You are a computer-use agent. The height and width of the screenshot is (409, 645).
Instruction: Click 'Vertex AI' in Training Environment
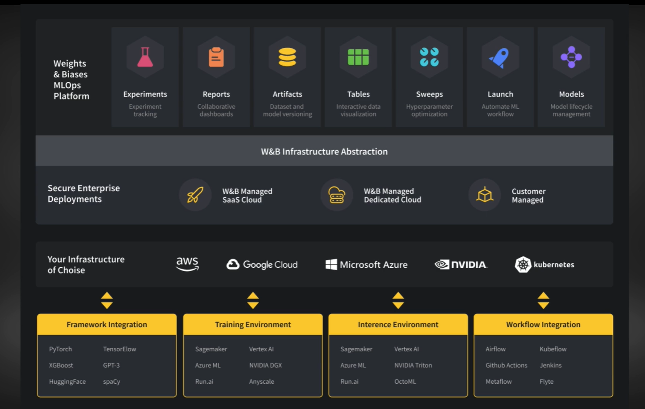261,349
